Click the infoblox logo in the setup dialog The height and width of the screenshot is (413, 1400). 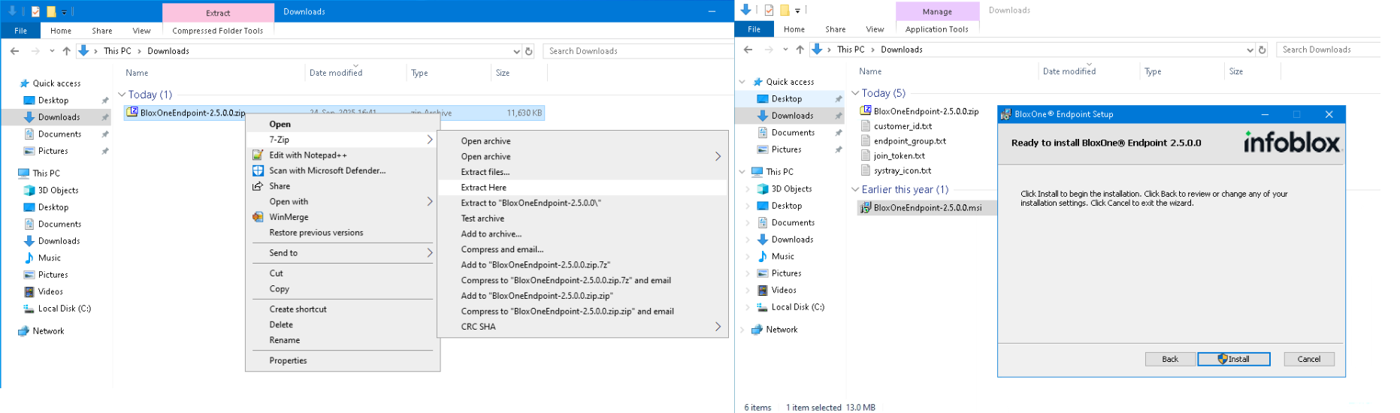pos(1291,142)
